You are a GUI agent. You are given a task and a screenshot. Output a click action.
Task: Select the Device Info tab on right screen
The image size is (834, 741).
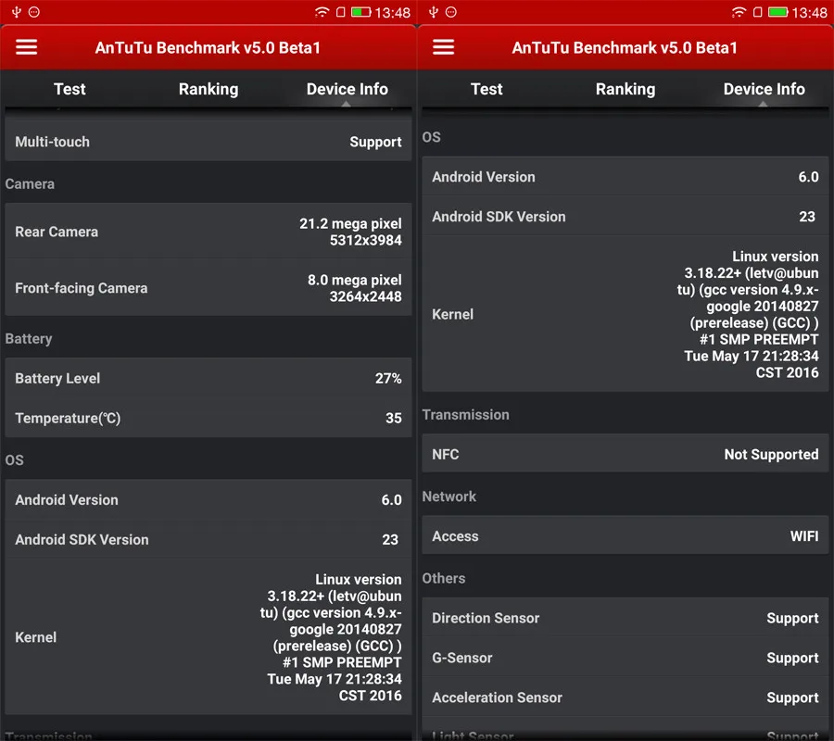click(x=764, y=89)
